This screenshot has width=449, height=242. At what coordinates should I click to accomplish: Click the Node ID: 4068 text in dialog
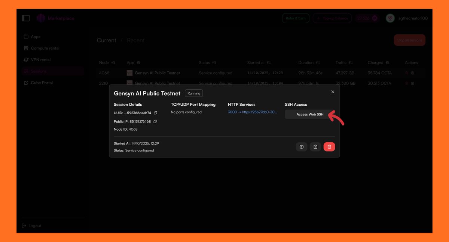click(126, 129)
